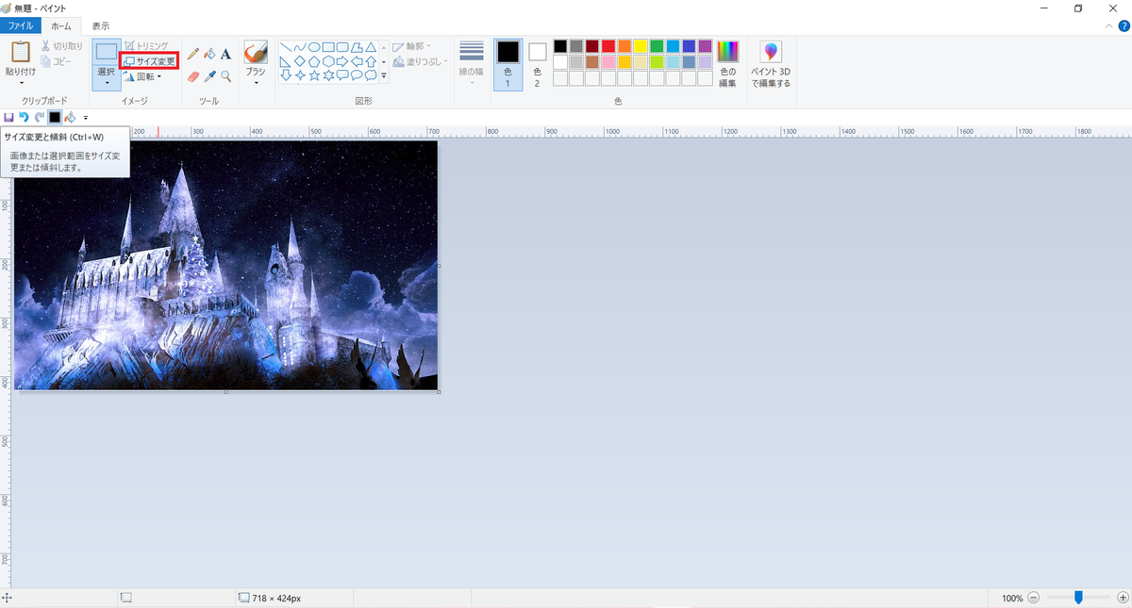Open the 輪郭 (Outline) dropdown
The width and height of the screenshot is (1132, 608).
(412, 45)
